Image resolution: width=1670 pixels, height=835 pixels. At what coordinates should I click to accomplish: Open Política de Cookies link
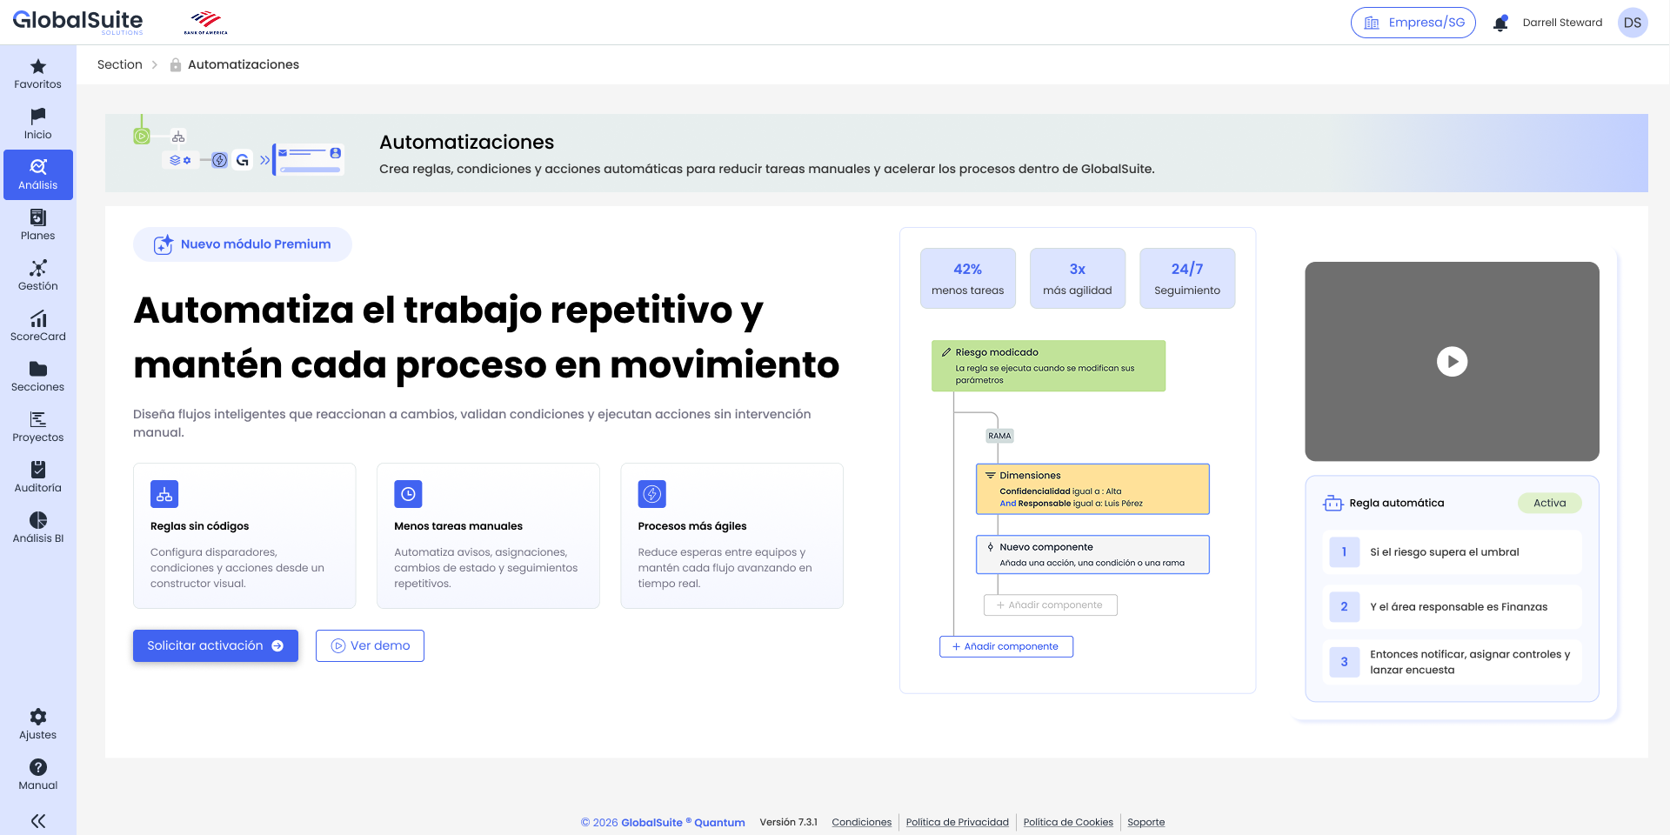(1068, 822)
